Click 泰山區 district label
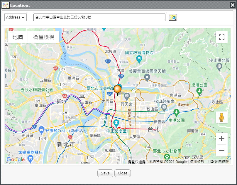237x185 pixels. click(40, 105)
